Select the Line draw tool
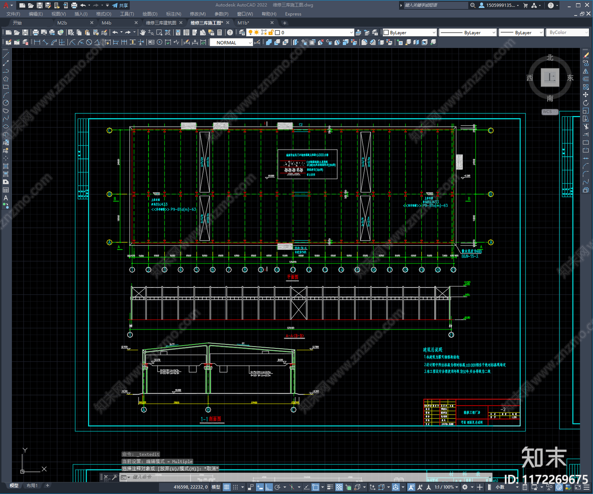 (6, 55)
